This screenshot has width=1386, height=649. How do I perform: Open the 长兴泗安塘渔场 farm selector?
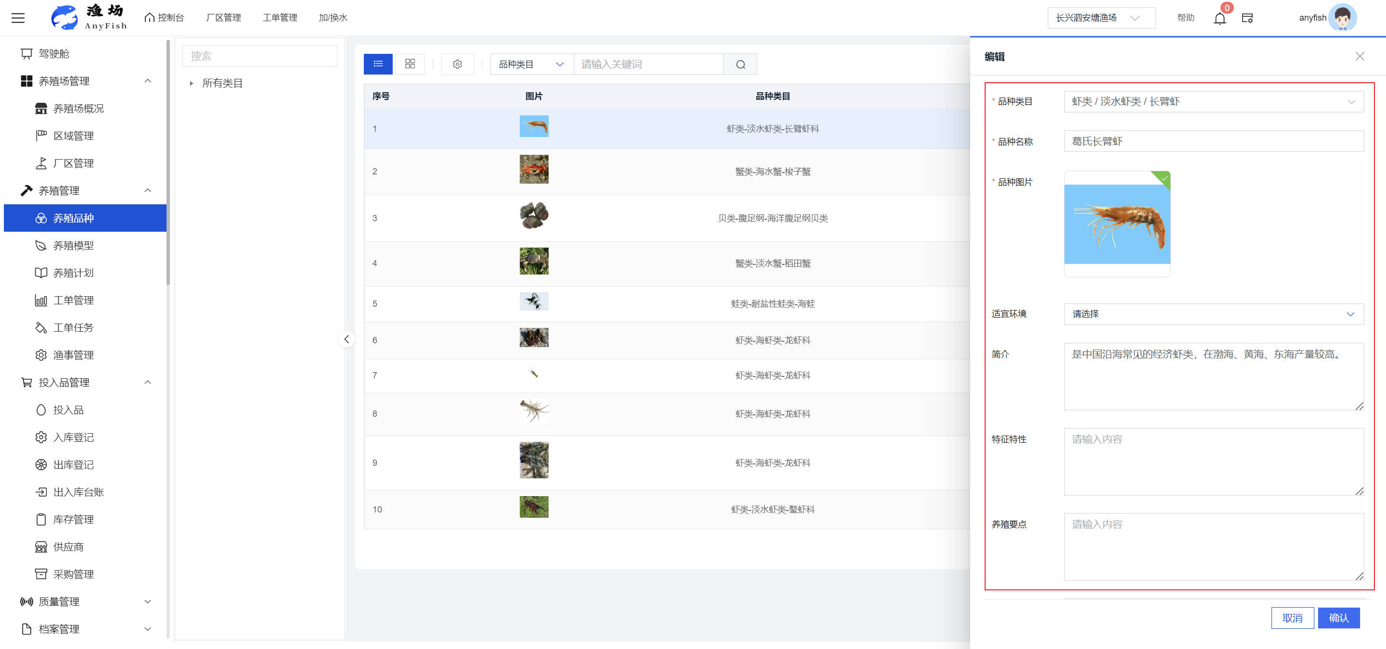[1100, 18]
